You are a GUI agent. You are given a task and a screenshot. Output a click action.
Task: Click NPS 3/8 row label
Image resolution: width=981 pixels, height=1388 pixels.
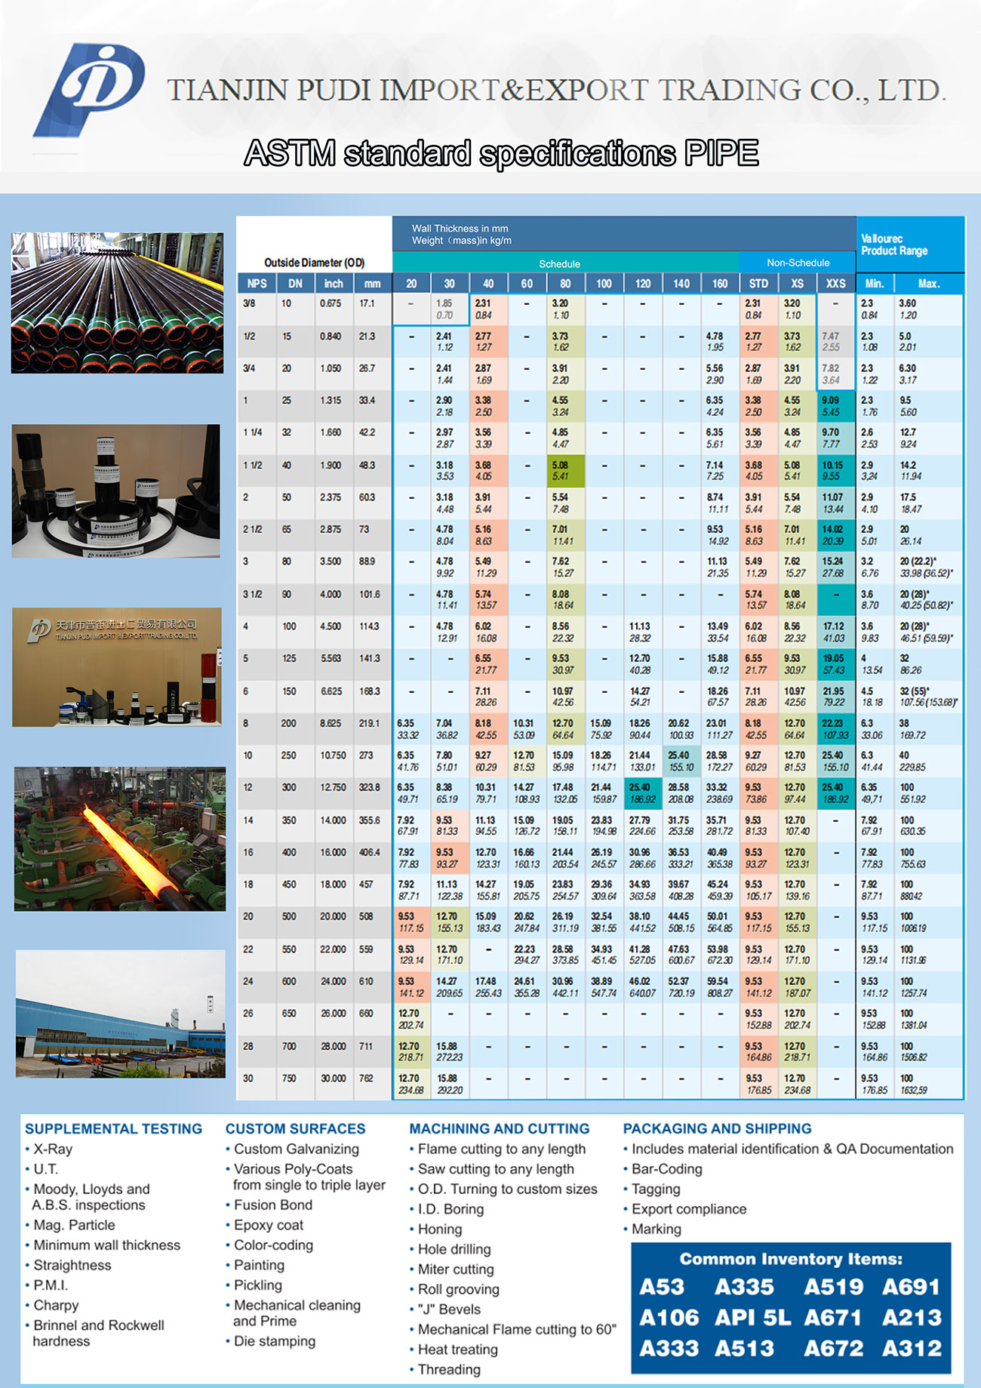248,303
